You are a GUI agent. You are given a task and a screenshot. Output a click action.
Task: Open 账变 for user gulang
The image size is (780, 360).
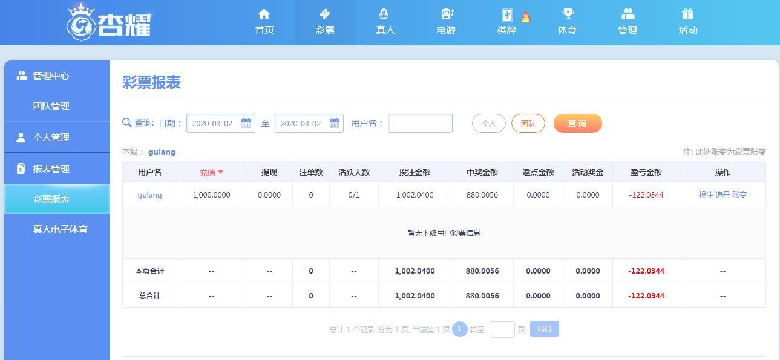(x=739, y=194)
